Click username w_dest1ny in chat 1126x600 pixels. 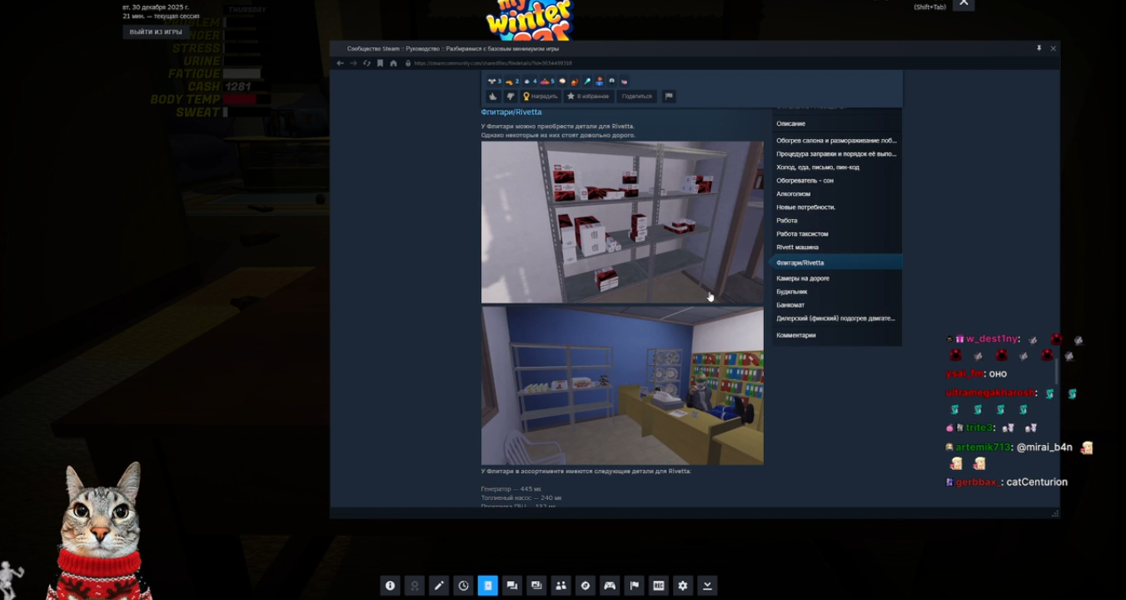[x=991, y=339]
